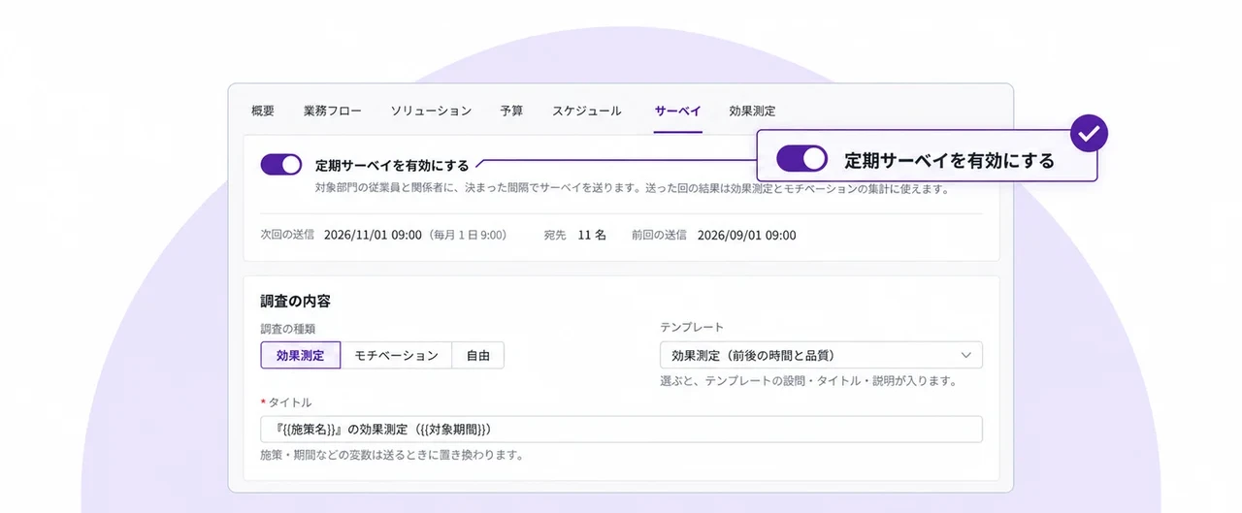
Task: Click the chevron in the template combo box
Action: 966,355
